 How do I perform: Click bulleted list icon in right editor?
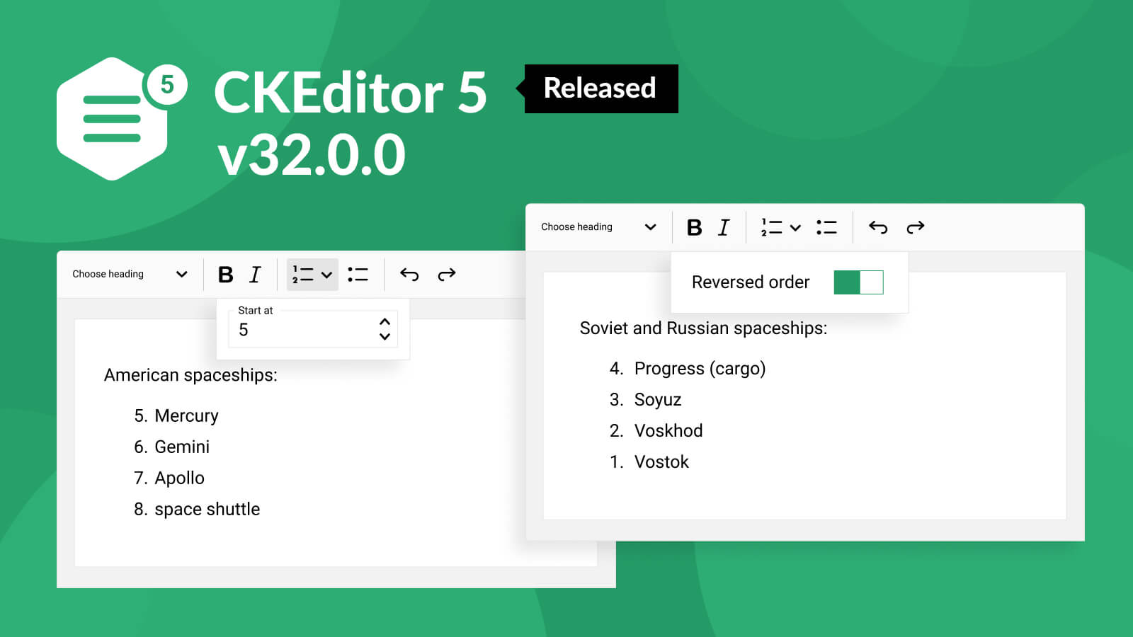pyautogui.click(x=826, y=227)
